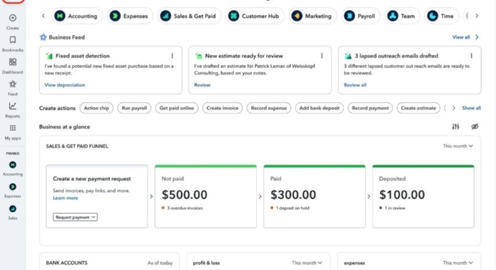Toggle hide amounts eye icon
Image resolution: width=496 pixels, height=270 pixels.
[x=475, y=127]
